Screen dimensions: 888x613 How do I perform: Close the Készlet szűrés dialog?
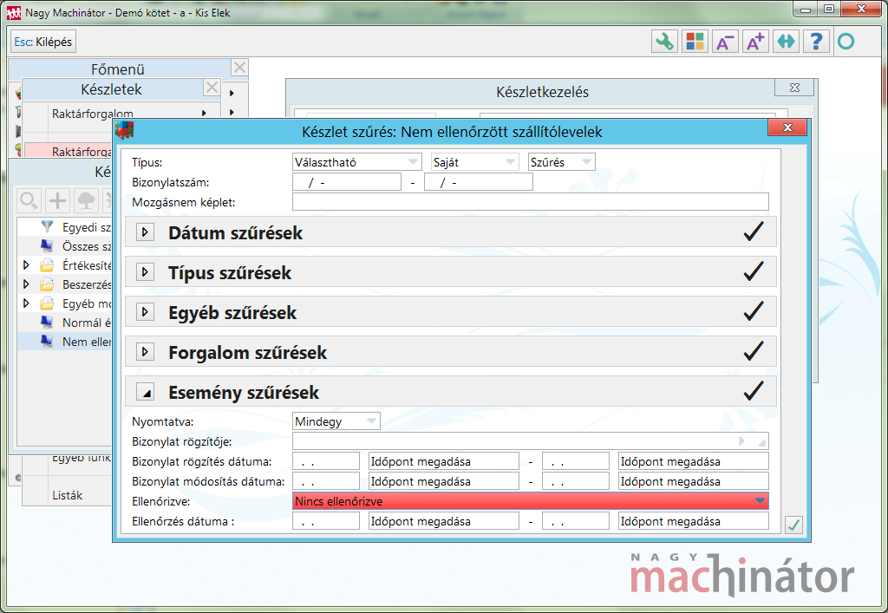[787, 128]
